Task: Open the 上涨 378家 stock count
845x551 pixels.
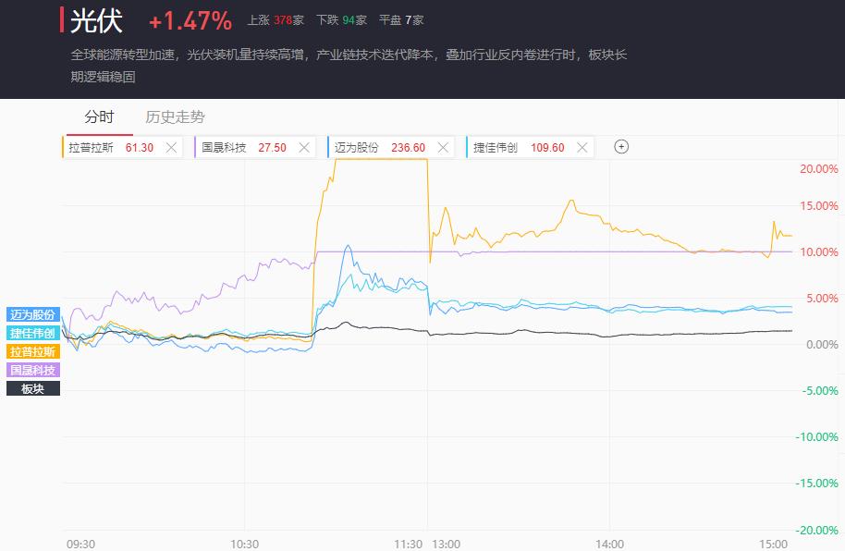Action: (276, 19)
